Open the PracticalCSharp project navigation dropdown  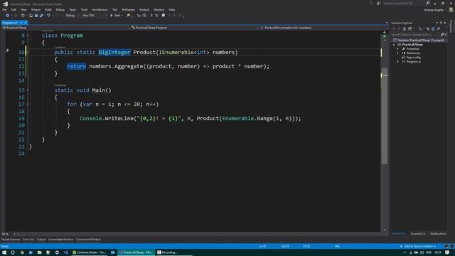pyautogui.click(x=65, y=28)
